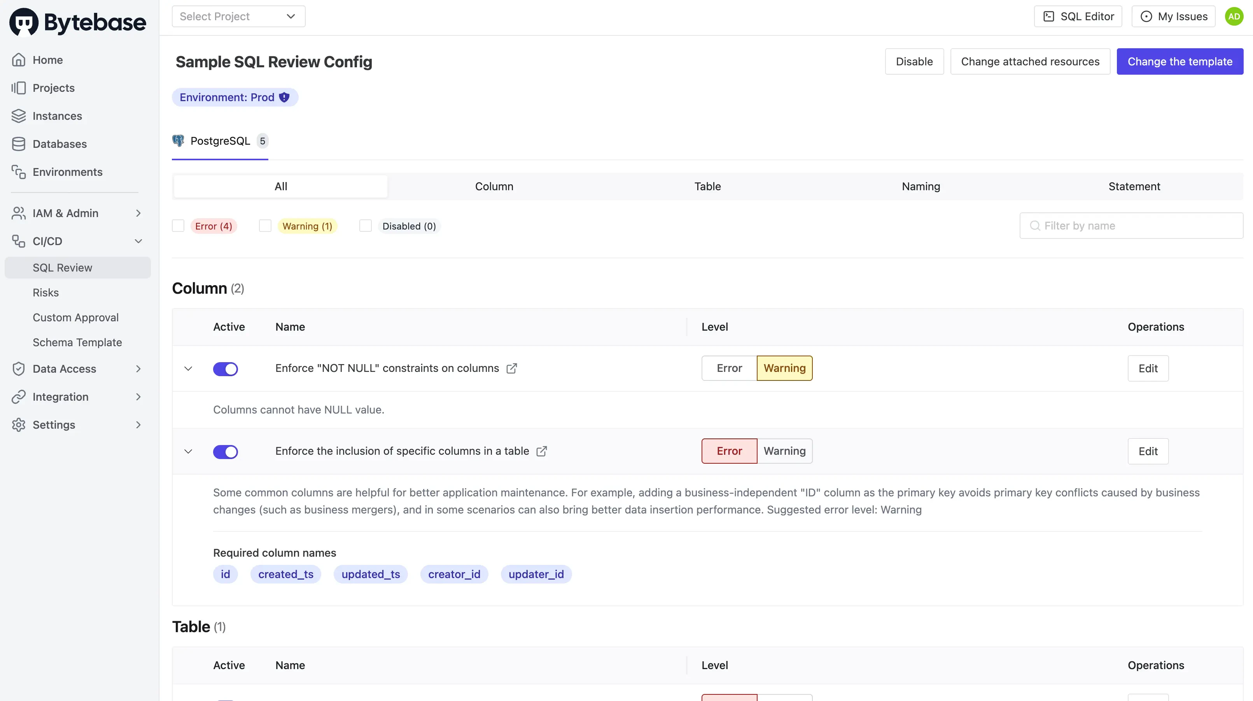This screenshot has width=1253, height=701.
Task: Check the Error (4) filter checkbox
Action: [178, 226]
